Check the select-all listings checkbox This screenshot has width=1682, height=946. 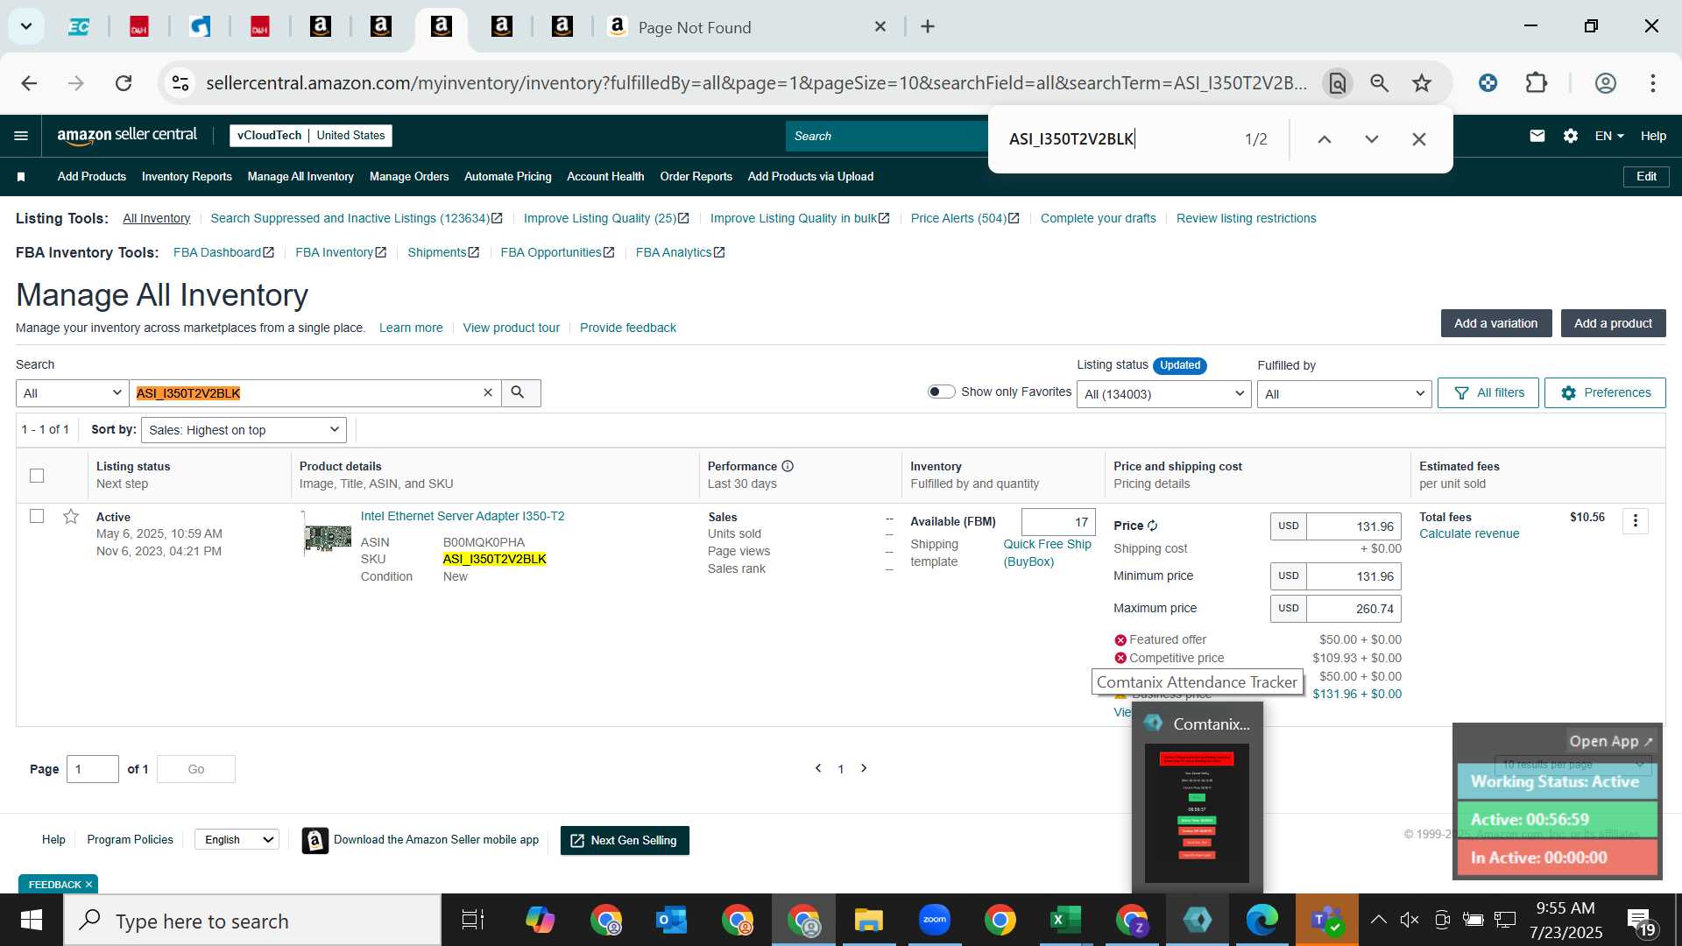tap(37, 476)
